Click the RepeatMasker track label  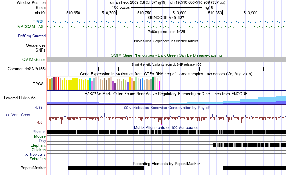coord(33,168)
